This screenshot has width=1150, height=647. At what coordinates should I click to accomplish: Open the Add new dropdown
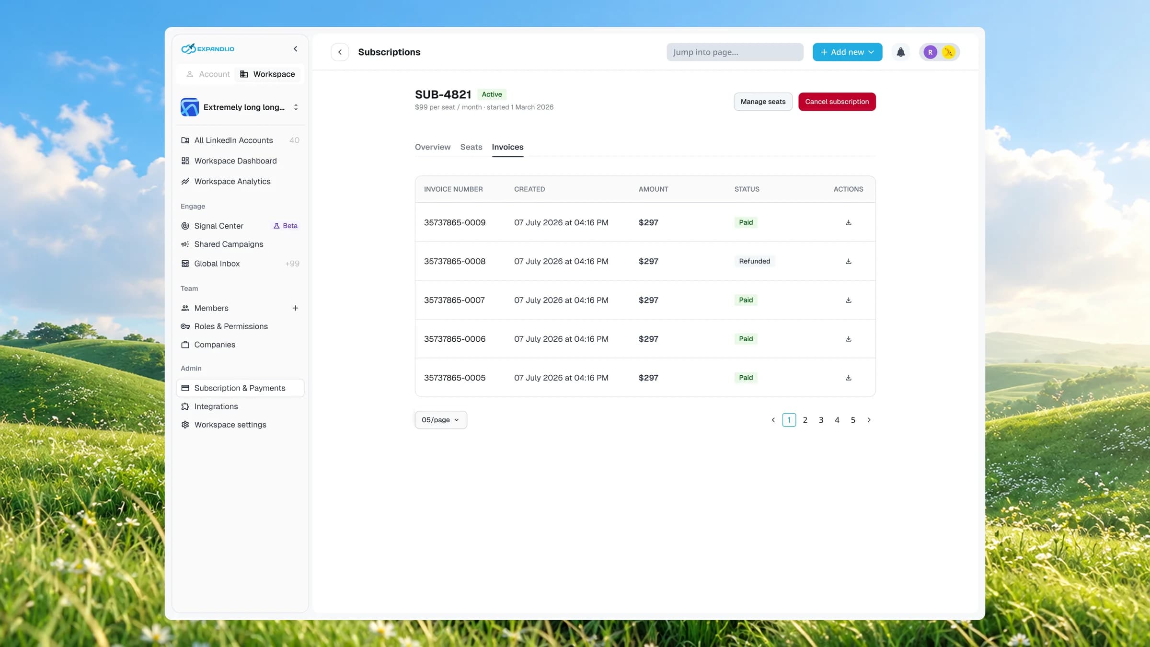point(847,52)
